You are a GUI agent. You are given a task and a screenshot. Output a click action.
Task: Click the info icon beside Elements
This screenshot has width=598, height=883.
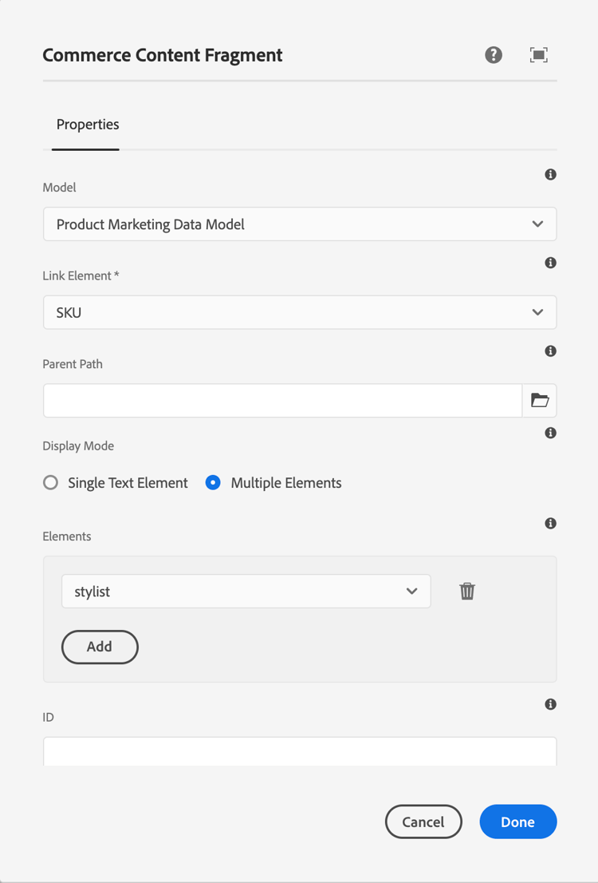[x=550, y=523]
